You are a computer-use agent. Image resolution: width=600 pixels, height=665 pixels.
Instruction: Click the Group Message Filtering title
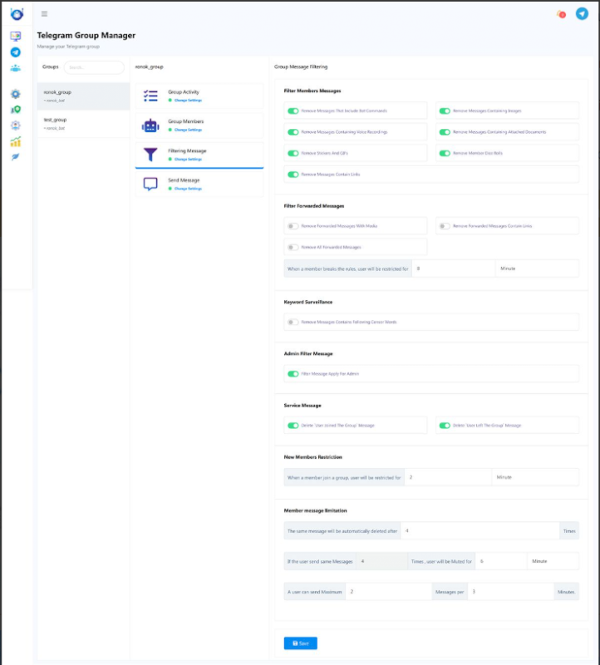(301, 67)
